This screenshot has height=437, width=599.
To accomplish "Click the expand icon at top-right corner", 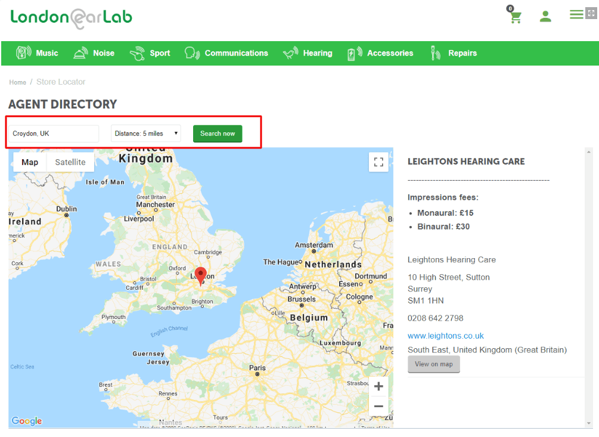I will tap(591, 13).
